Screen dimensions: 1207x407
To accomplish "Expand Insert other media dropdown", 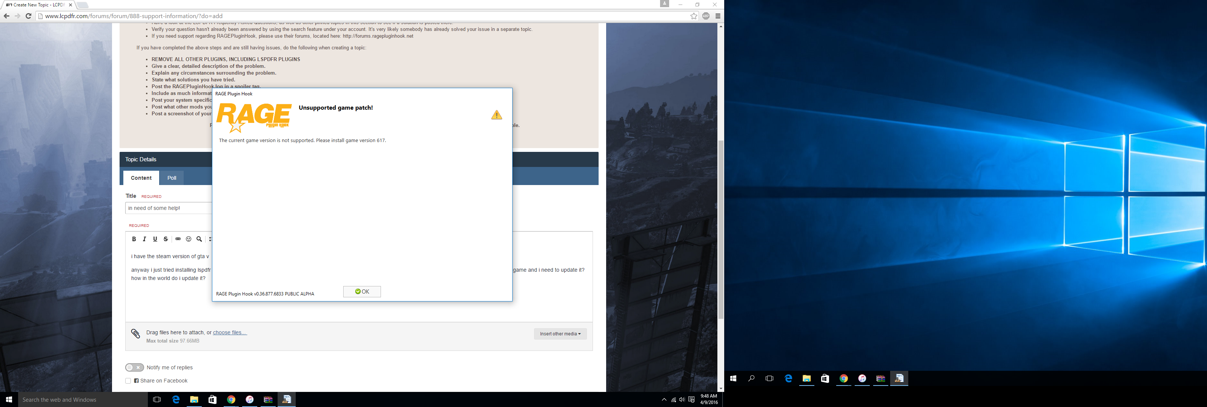I will pos(560,334).
